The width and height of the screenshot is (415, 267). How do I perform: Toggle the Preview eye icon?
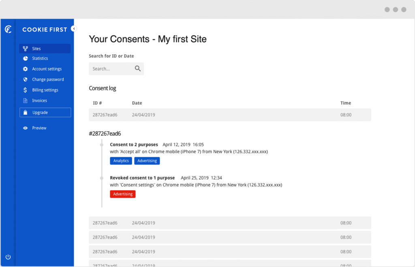(x=26, y=128)
